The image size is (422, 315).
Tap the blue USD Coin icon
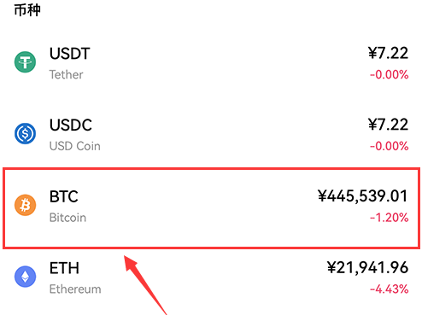coord(25,133)
